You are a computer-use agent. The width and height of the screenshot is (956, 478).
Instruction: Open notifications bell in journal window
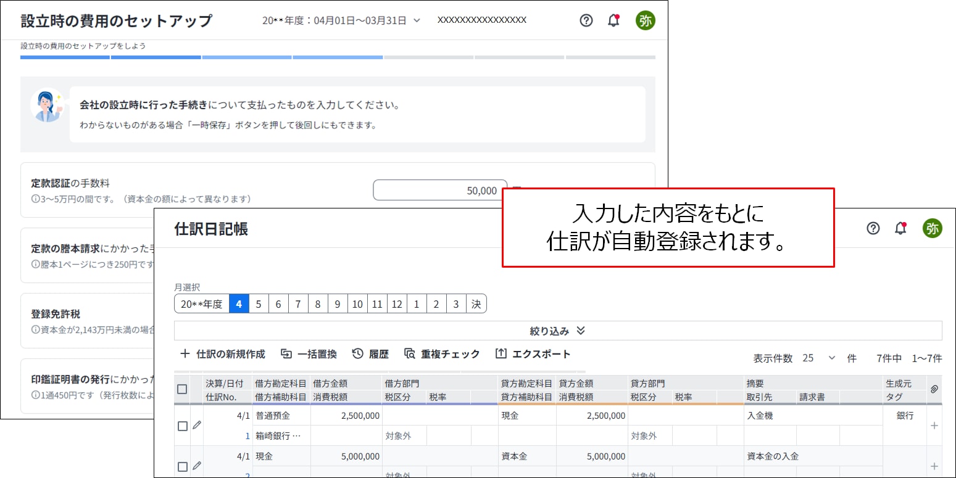pyautogui.click(x=900, y=228)
